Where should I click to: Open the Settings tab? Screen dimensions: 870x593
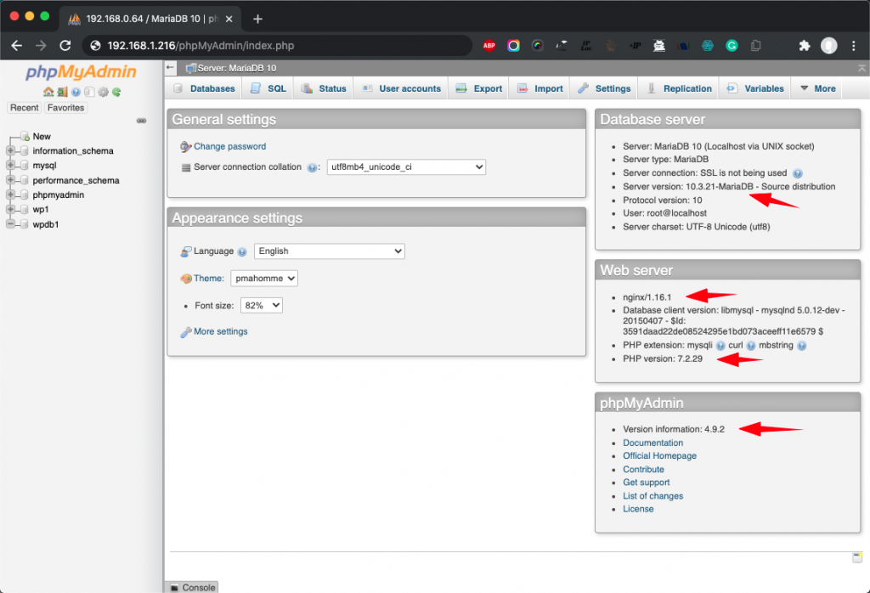pyautogui.click(x=604, y=88)
